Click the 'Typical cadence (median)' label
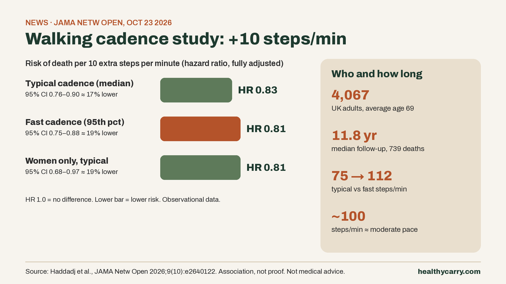The width and height of the screenshot is (506, 284). [80, 83]
